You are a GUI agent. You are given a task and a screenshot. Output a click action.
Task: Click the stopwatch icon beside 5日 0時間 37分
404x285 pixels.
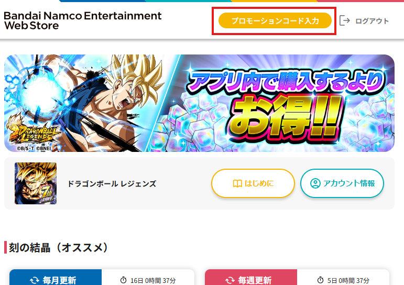[321, 280]
